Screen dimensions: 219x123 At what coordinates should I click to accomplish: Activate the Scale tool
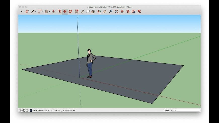point(76,11)
